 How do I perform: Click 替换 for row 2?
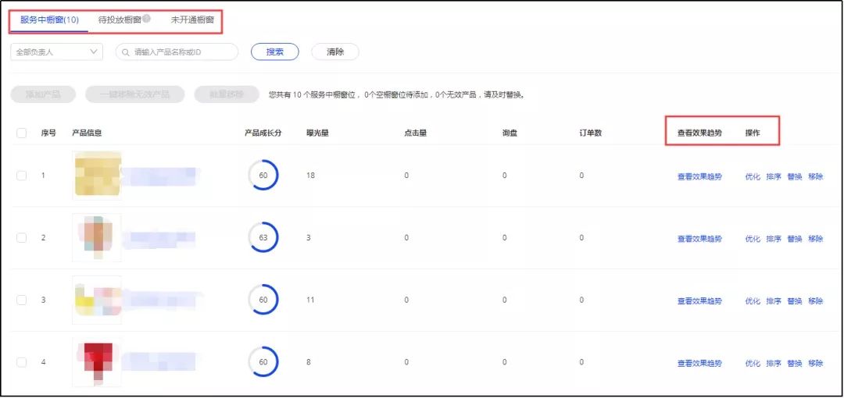pyautogui.click(x=795, y=239)
